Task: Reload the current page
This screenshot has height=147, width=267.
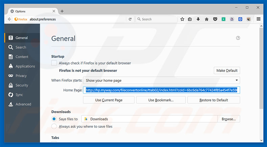Action: tap(130, 19)
